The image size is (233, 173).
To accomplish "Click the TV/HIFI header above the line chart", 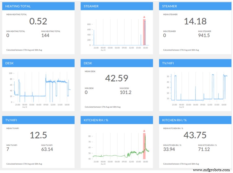I will click(x=195, y=63).
